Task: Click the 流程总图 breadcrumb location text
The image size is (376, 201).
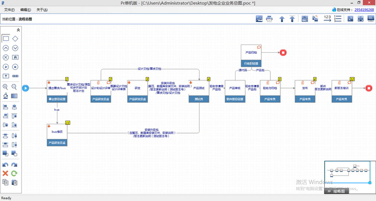Action: [26, 19]
